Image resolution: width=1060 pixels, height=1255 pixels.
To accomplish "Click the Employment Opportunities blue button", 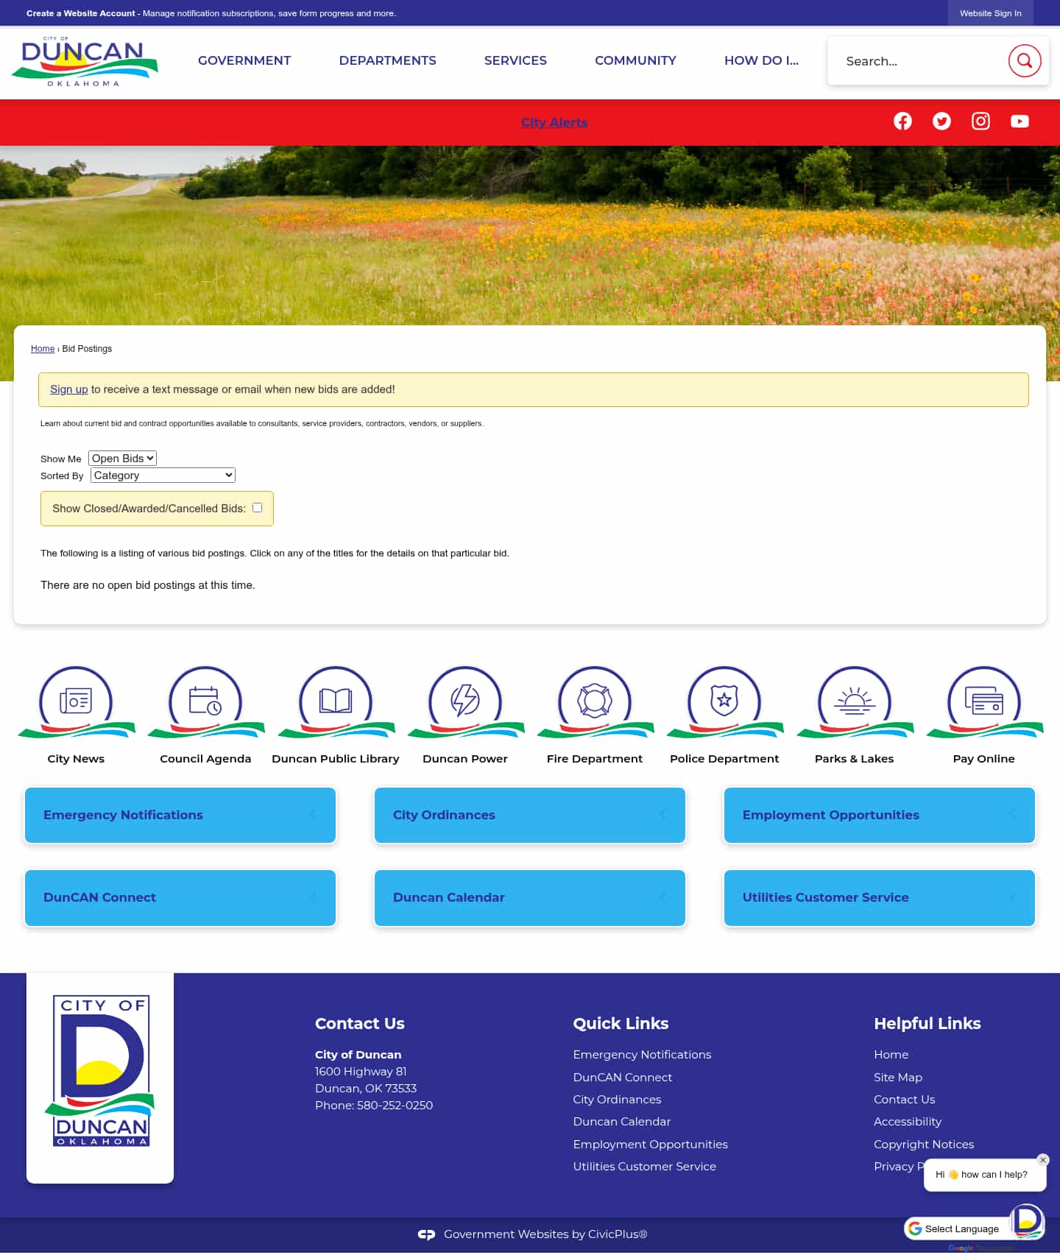I will 880,816.
